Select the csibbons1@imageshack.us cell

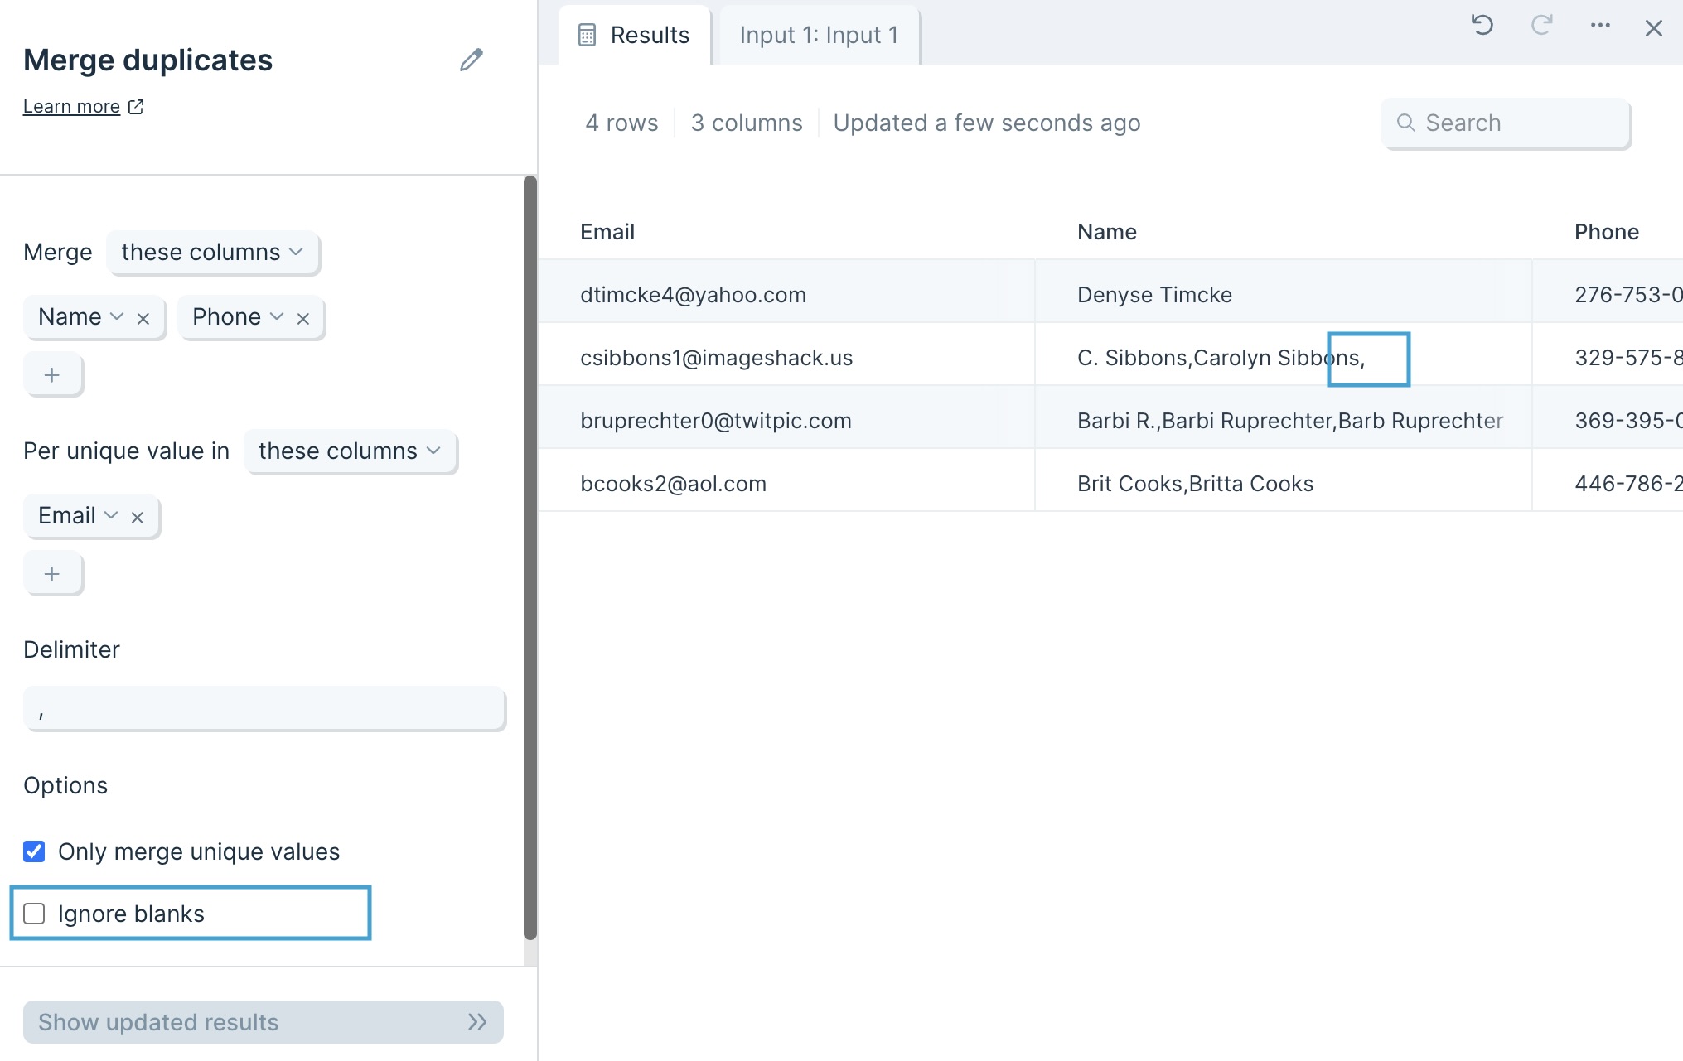point(786,354)
